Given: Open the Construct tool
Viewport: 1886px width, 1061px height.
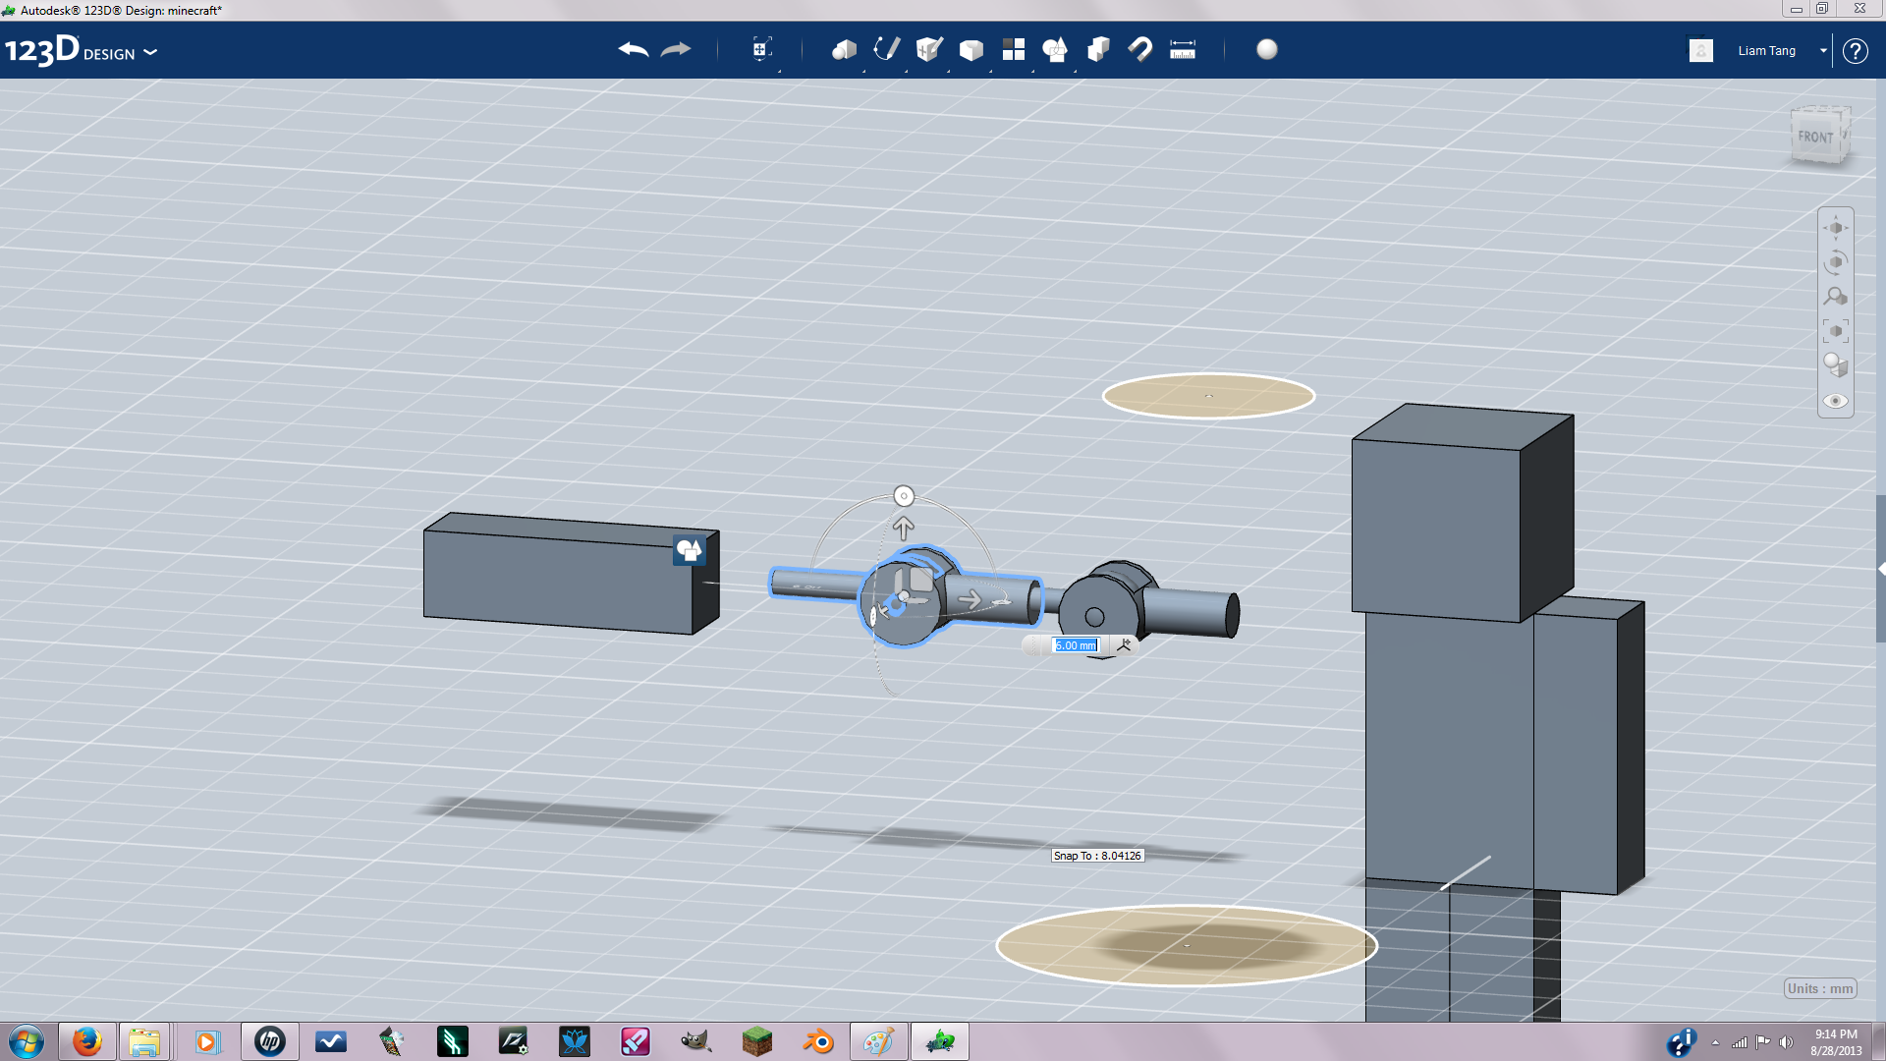Looking at the screenshot, I should tap(928, 49).
